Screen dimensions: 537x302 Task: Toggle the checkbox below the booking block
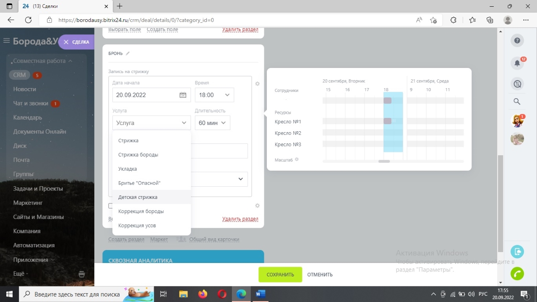111,206
